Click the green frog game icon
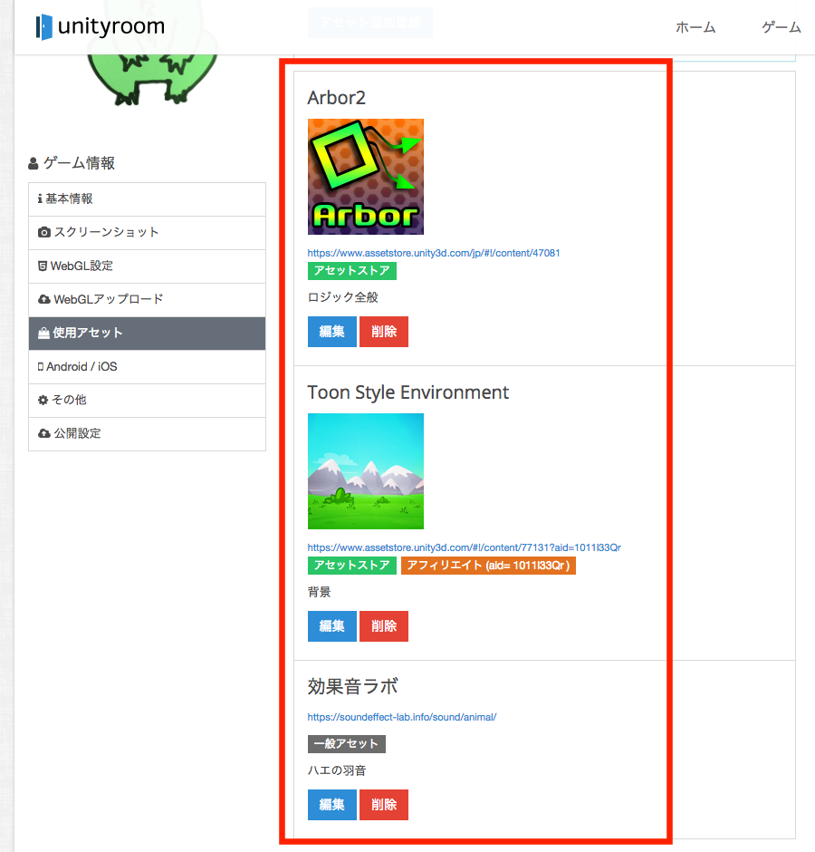 pos(152,79)
